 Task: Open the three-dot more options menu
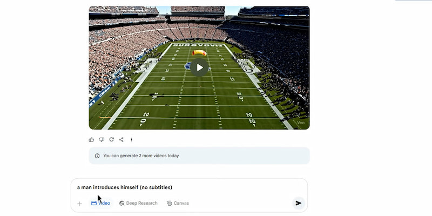(x=131, y=139)
